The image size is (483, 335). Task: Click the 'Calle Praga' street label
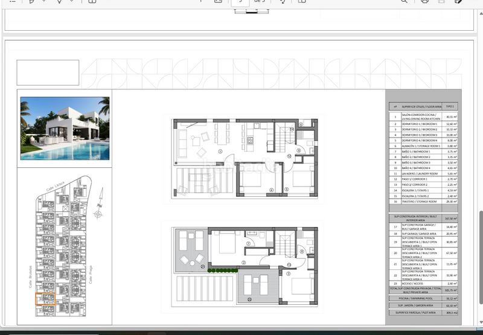(x=91, y=275)
